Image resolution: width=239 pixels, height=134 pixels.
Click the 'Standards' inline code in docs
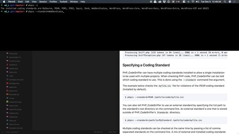point(163,112)
